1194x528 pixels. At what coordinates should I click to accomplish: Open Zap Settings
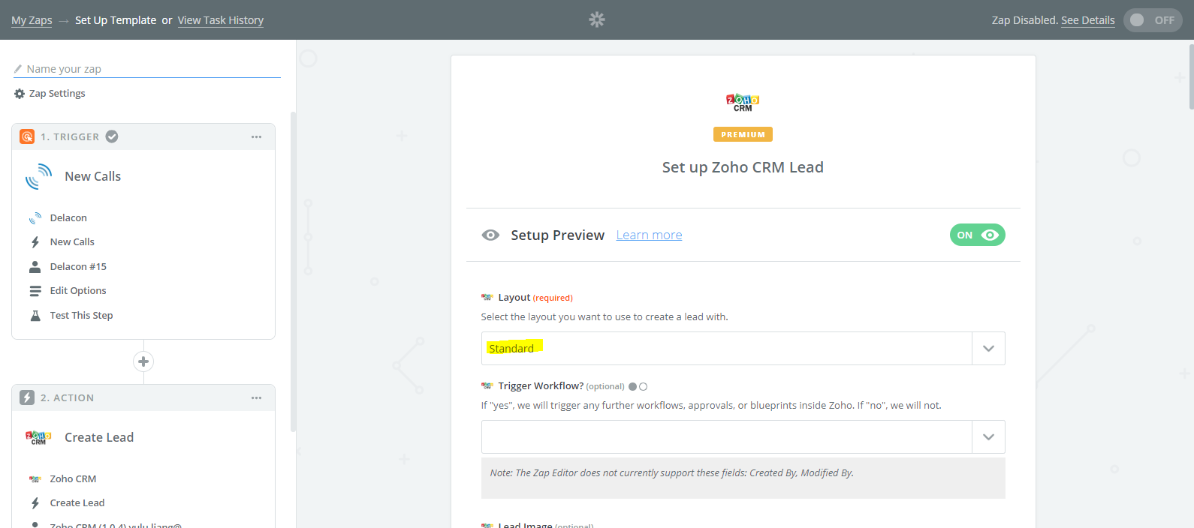[57, 94]
